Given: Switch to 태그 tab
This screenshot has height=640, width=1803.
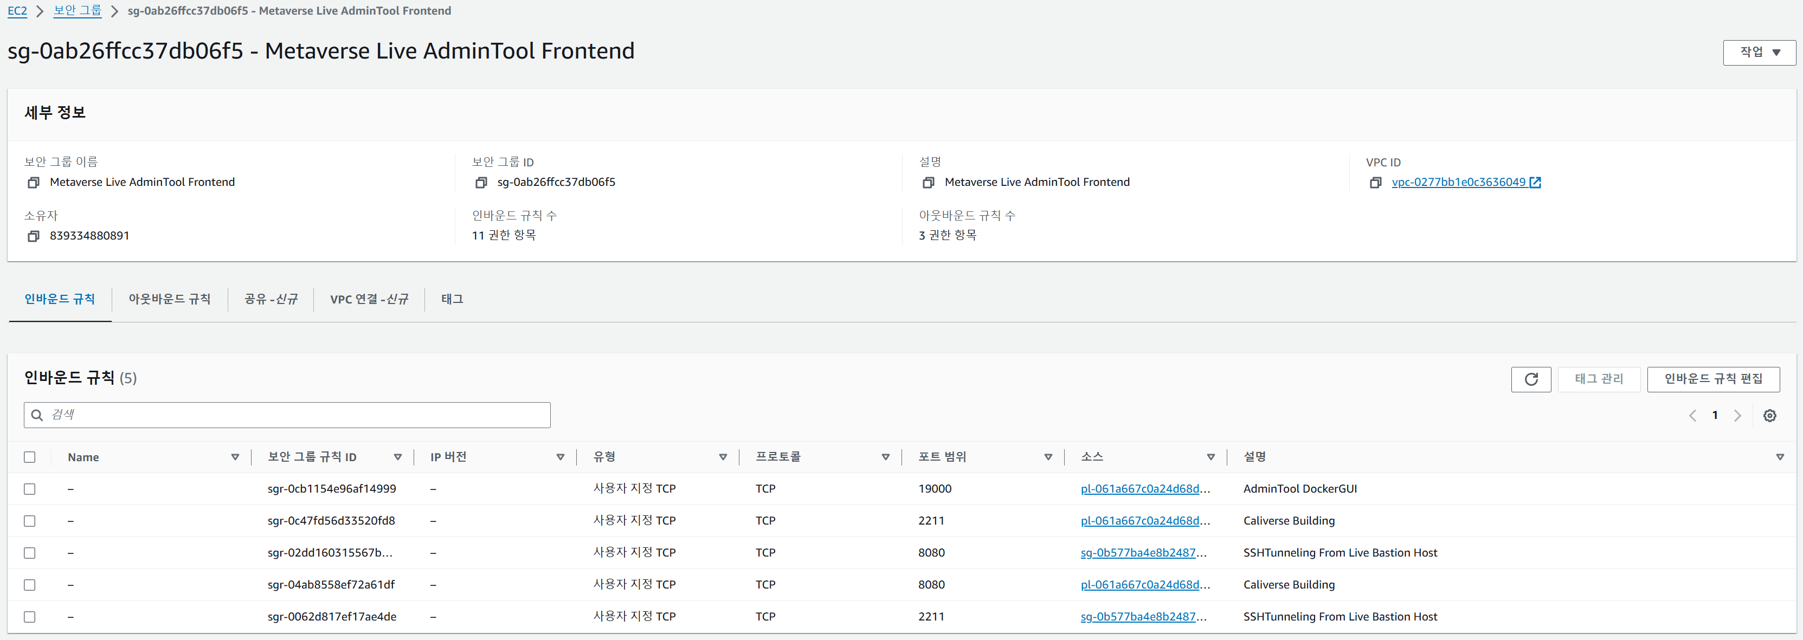Looking at the screenshot, I should point(452,299).
